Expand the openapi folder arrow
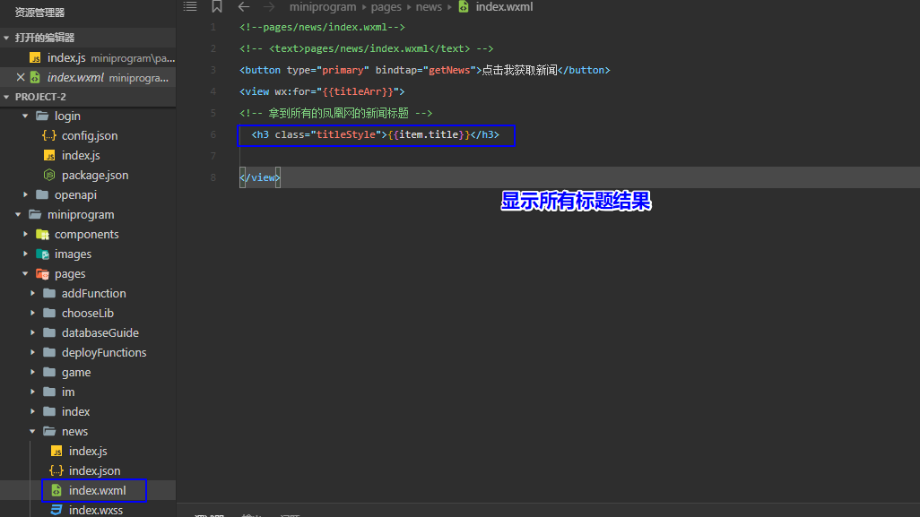Viewport: 920px width, 517px height. pyautogui.click(x=25, y=194)
